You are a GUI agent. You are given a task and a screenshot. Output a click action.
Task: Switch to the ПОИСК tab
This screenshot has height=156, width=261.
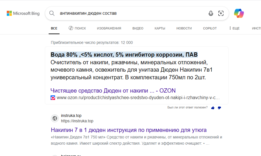[77, 28]
